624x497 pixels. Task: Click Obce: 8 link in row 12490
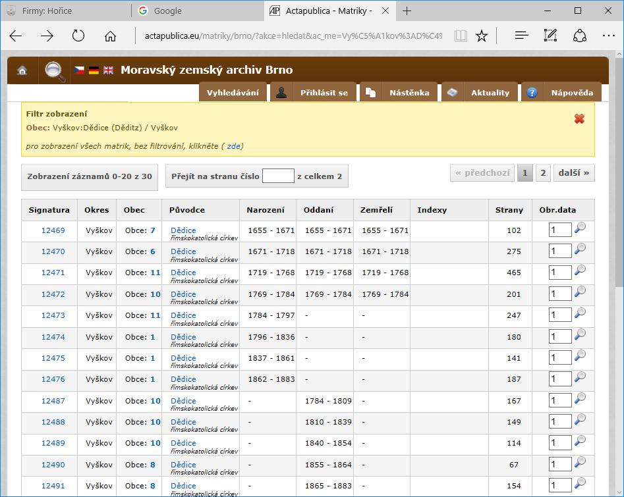153,465
